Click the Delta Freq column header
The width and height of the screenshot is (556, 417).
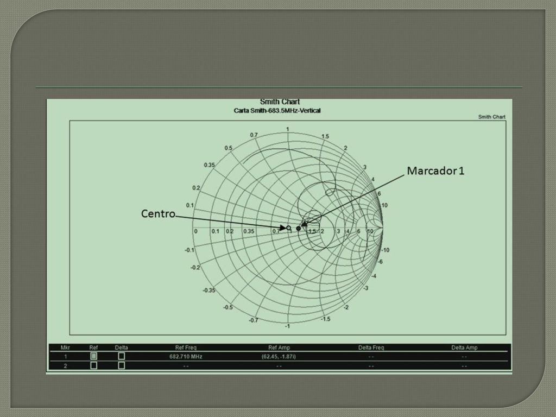[371, 347]
